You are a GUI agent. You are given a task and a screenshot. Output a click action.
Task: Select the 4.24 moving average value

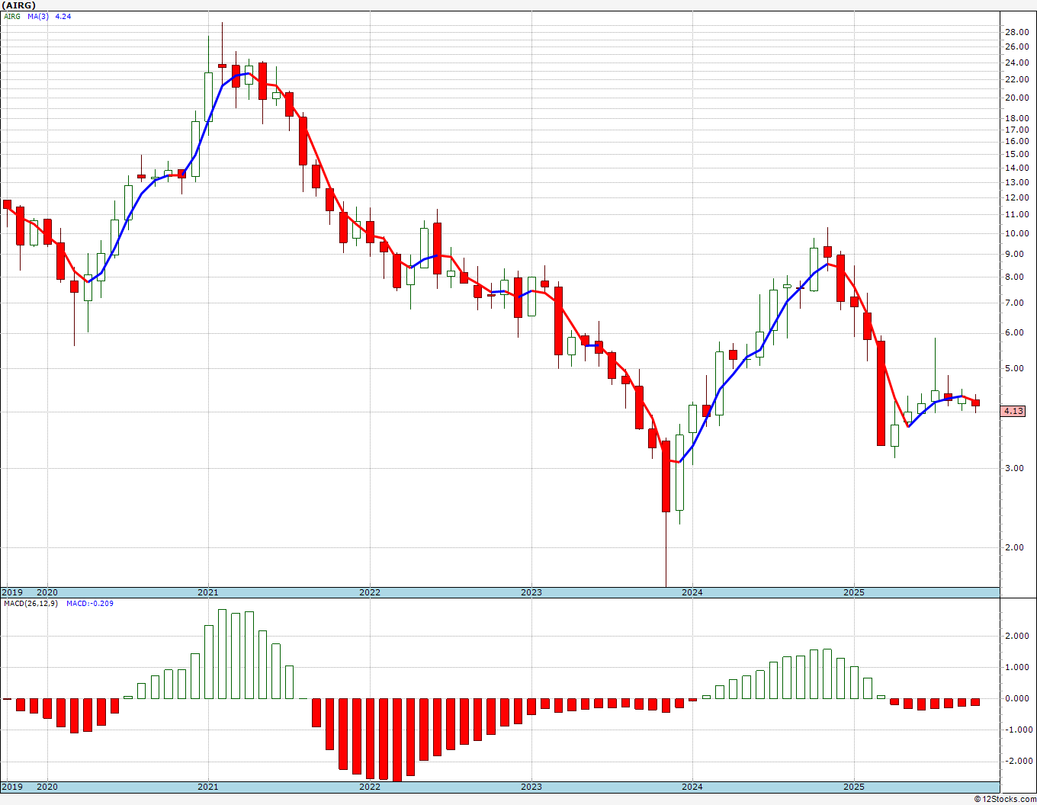tap(63, 16)
